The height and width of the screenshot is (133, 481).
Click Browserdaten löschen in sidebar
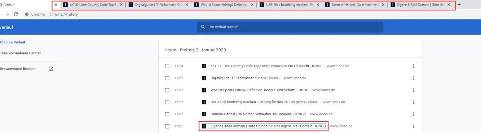point(18,69)
